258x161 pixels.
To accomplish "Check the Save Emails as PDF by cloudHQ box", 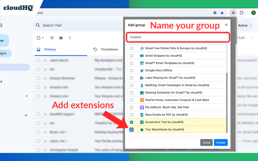I will [131, 115].
